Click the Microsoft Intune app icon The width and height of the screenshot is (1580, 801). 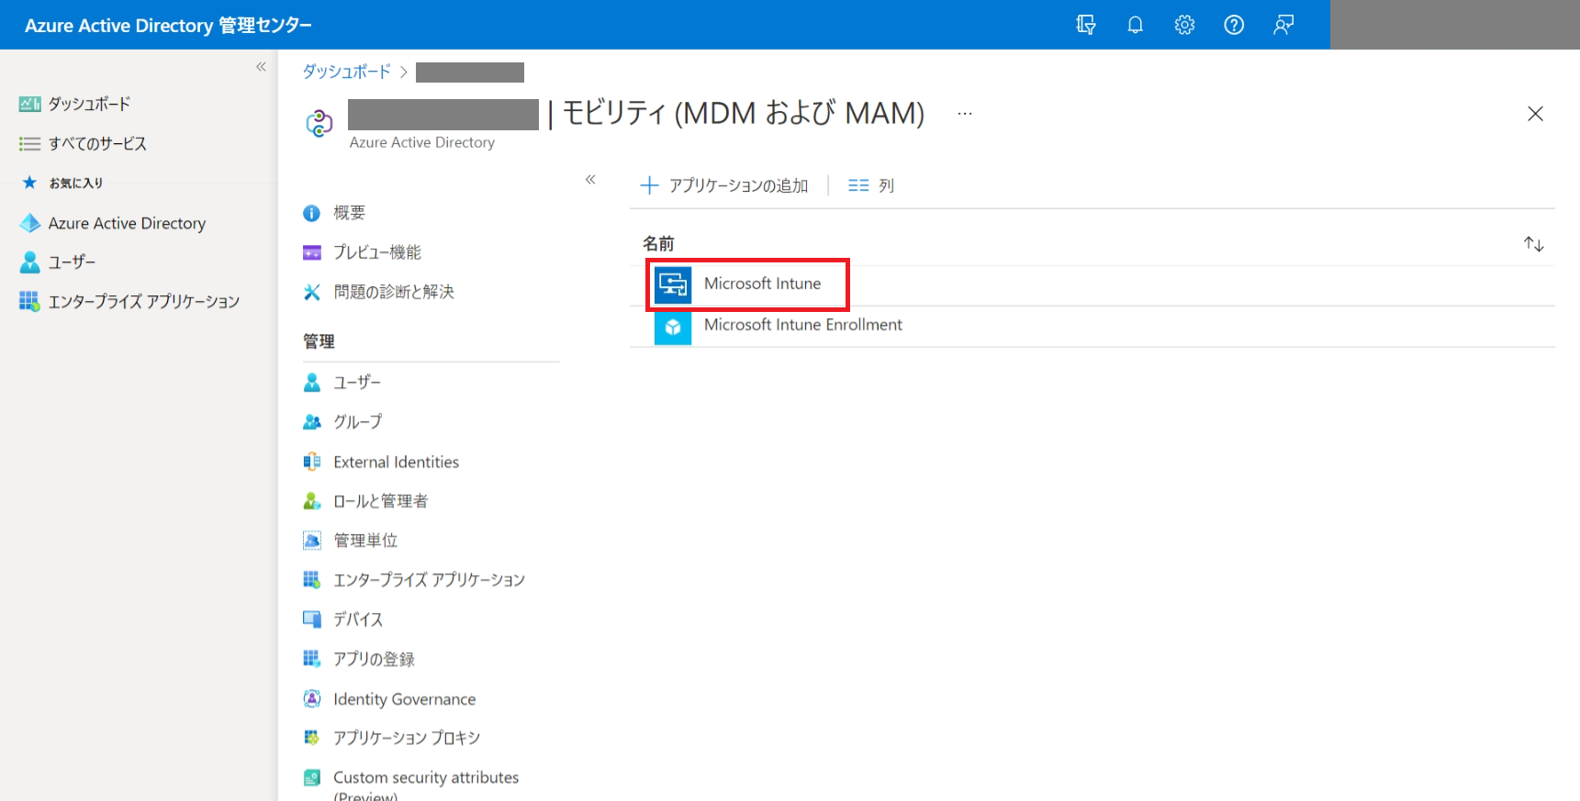[x=673, y=284]
